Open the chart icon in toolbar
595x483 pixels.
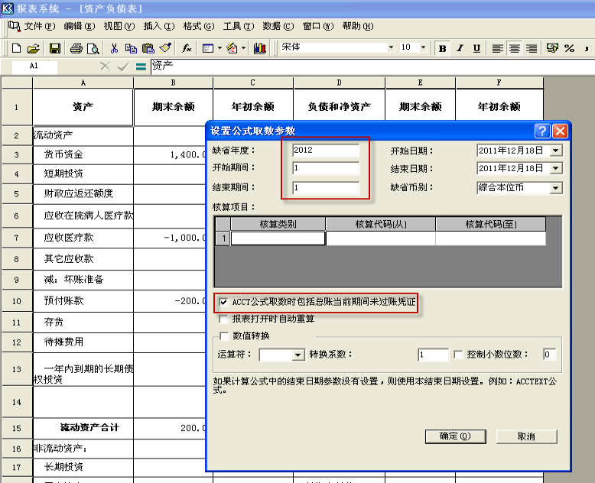260,48
